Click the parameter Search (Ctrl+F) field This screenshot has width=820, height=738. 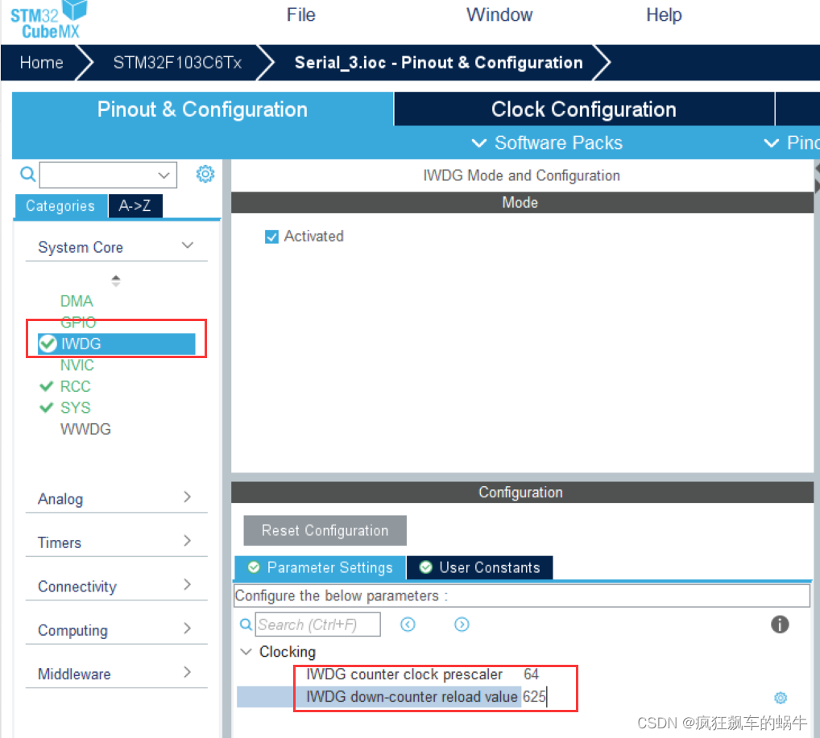318,624
